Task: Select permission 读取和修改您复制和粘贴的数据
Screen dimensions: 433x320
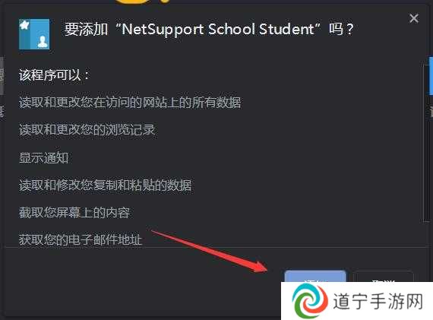Action: (x=105, y=185)
